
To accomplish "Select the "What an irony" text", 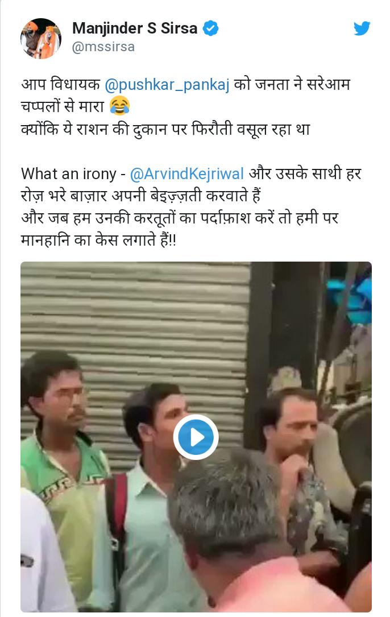I will (68, 174).
